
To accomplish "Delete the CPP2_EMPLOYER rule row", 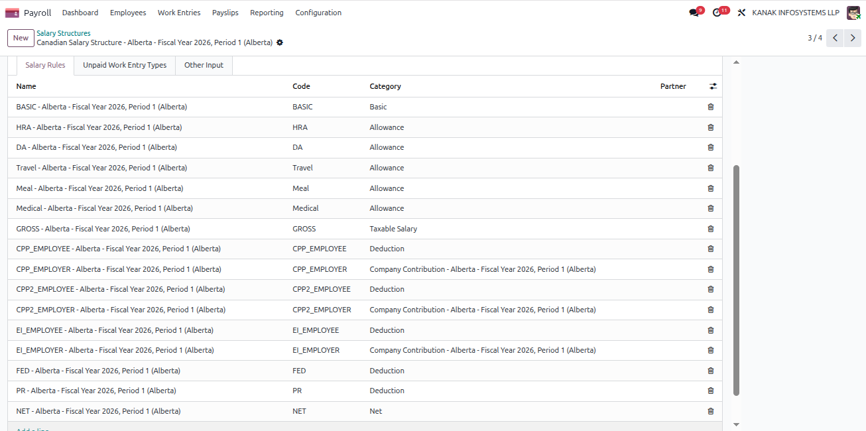I will click(711, 310).
